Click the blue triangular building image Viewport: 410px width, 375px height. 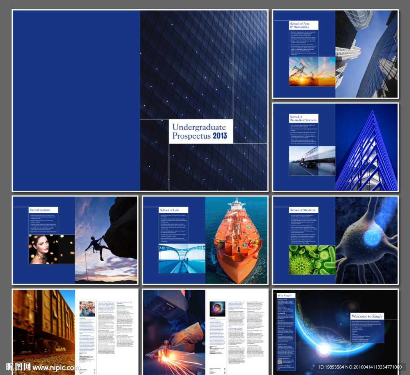(x=366, y=147)
